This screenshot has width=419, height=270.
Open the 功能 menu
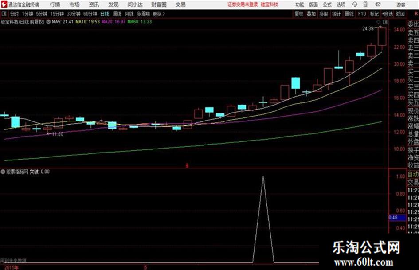tap(300, 4)
